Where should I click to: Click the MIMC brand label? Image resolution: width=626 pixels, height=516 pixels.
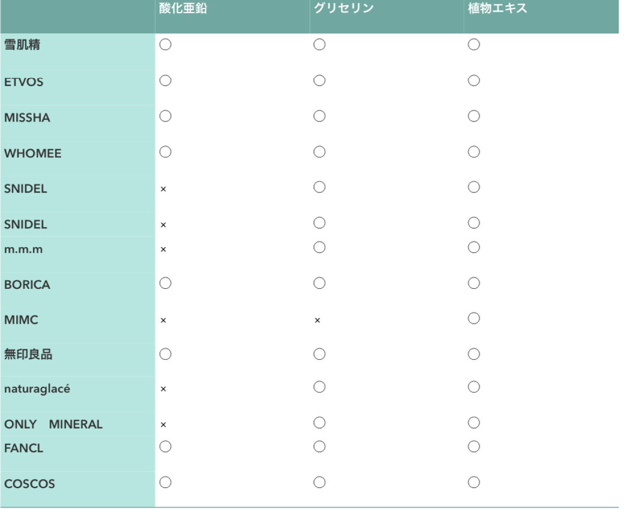21,320
